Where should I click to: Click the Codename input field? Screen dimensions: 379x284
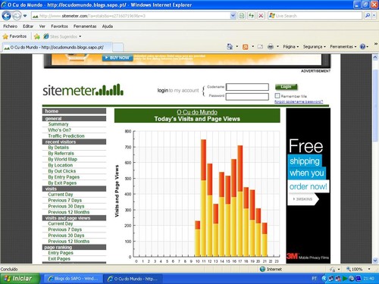point(247,87)
